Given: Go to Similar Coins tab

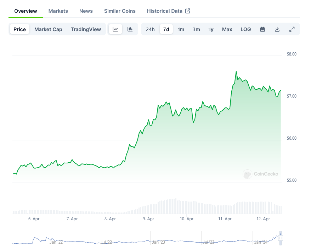Looking at the screenshot, I should coord(120,11).
